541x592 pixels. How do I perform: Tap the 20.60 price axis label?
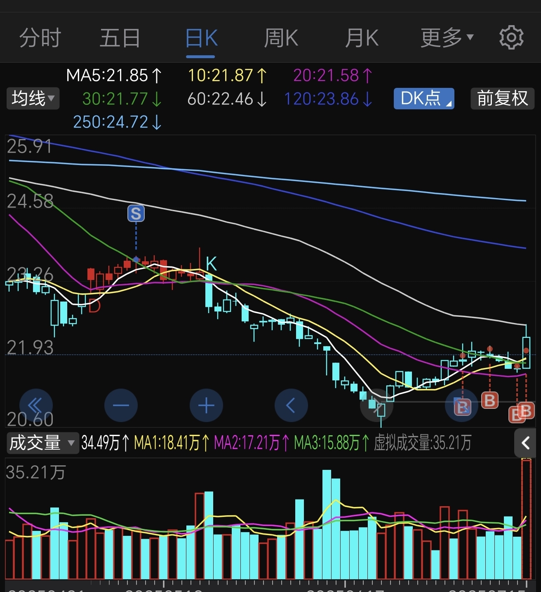tap(30, 420)
